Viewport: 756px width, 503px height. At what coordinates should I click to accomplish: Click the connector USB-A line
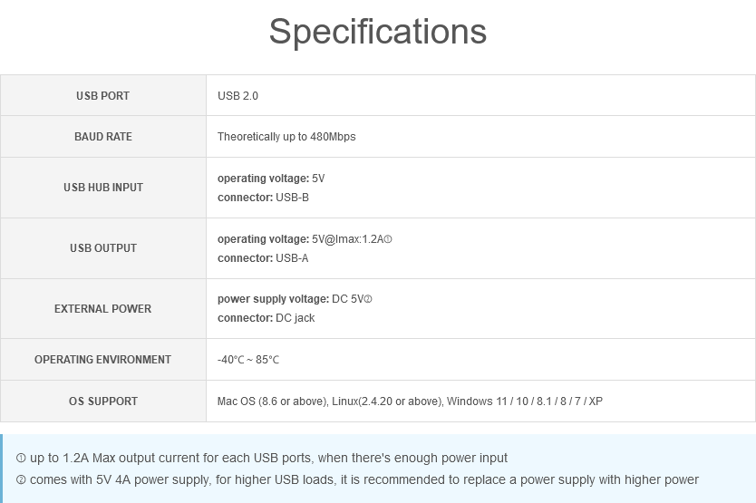coord(263,258)
